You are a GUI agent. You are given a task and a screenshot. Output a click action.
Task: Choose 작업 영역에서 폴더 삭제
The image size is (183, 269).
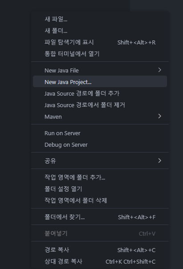click(x=100, y=201)
